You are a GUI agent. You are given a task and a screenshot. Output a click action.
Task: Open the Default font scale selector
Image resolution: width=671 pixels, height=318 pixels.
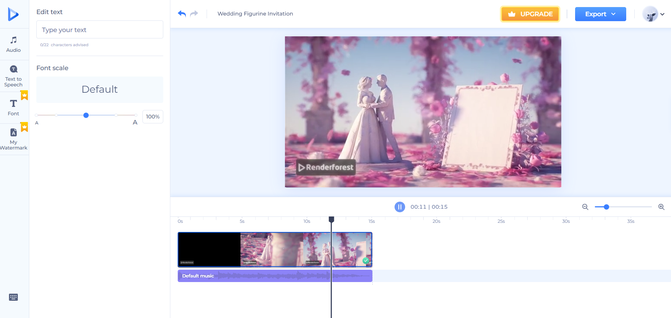point(99,90)
